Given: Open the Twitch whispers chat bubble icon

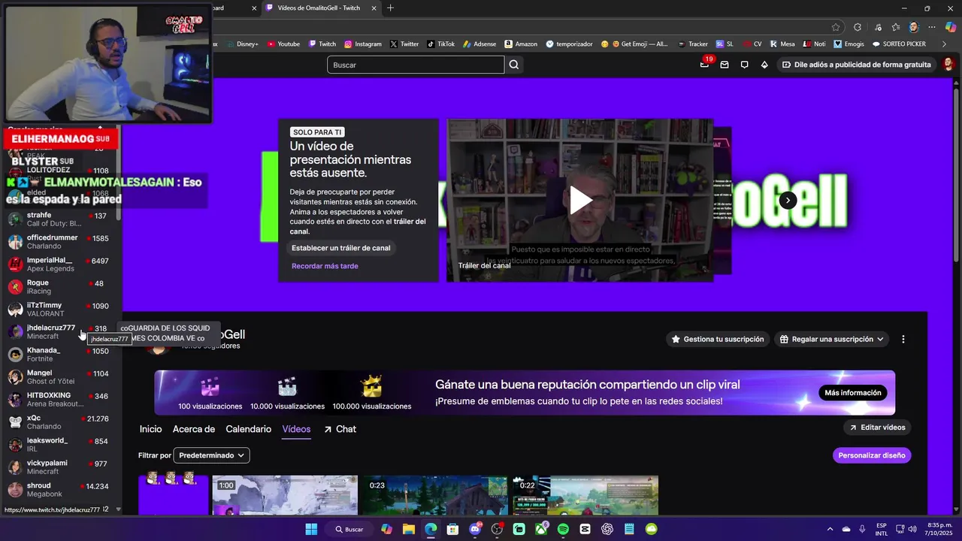Looking at the screenshot, I should pyautogui.click(x=745, y=65).
